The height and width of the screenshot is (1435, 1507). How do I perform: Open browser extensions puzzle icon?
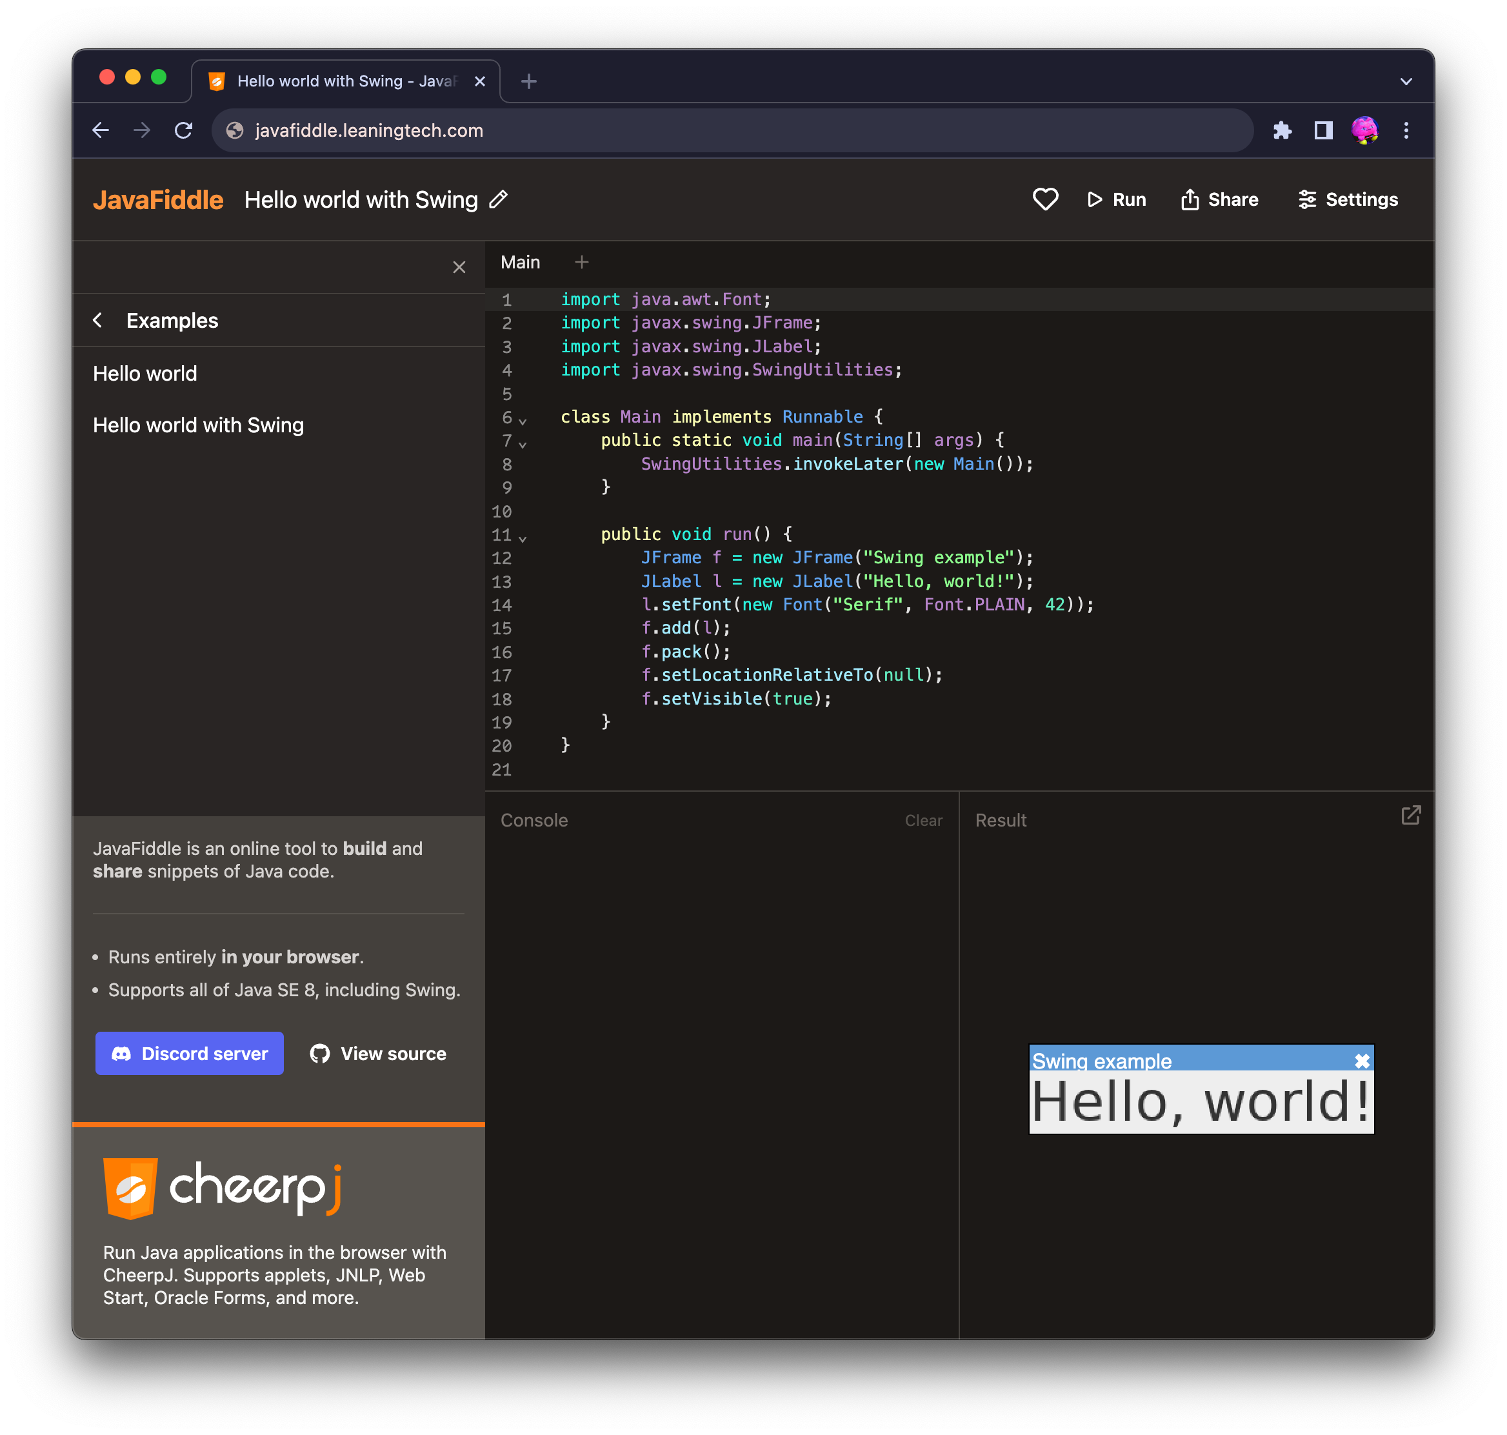click(x=1282, y=131)
